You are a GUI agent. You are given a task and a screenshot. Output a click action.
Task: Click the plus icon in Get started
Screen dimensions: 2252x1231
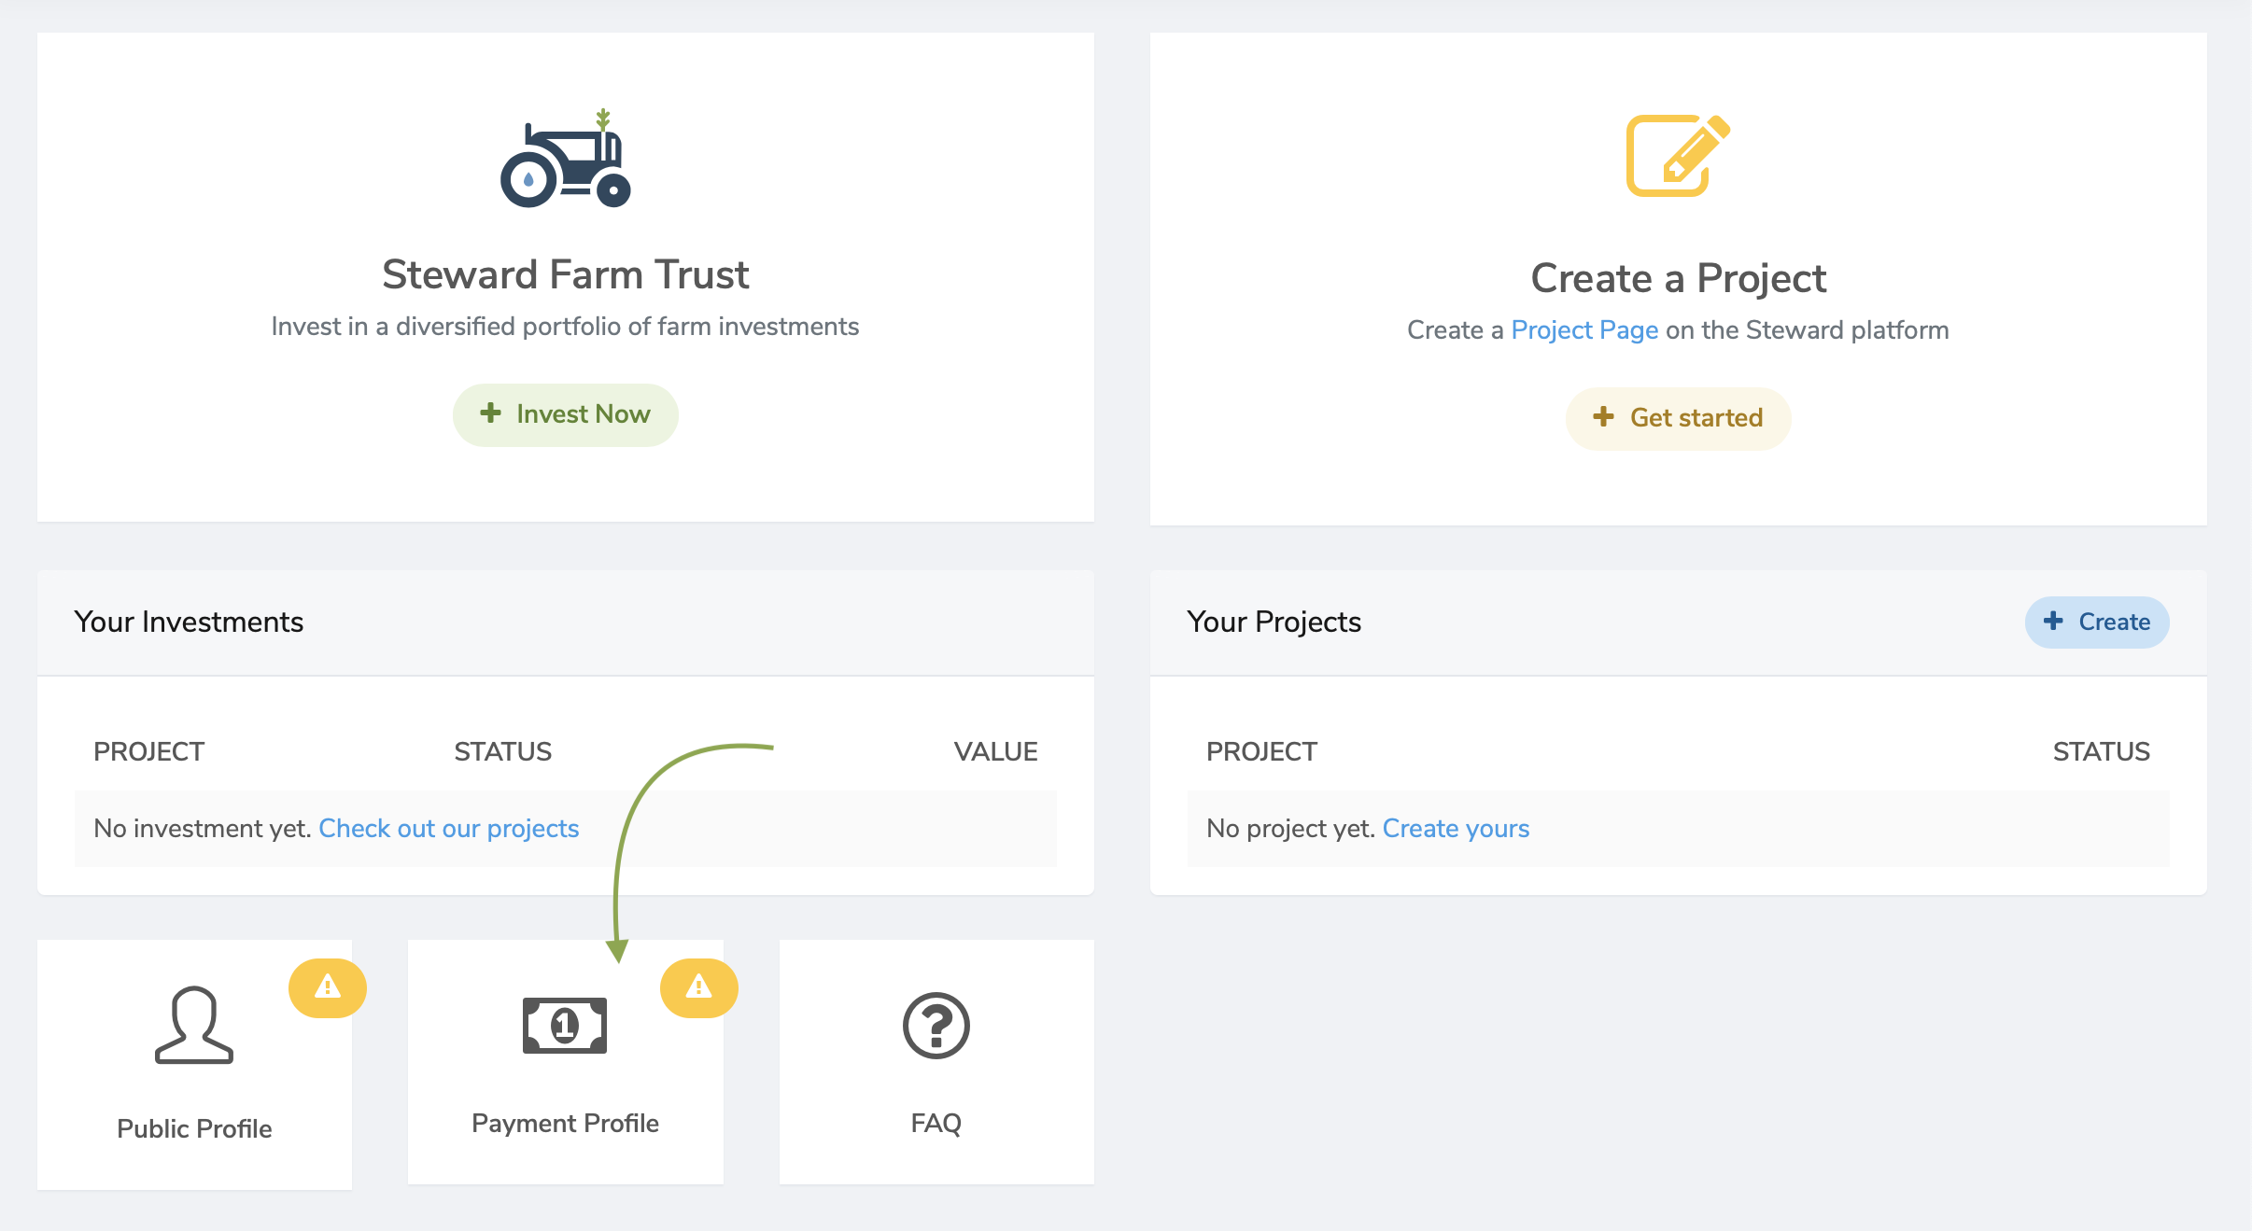pos(1603,416)
